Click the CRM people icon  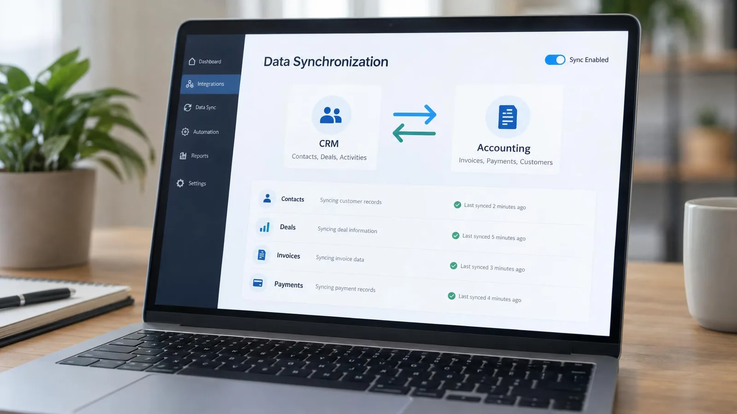[x=331, y=115]
